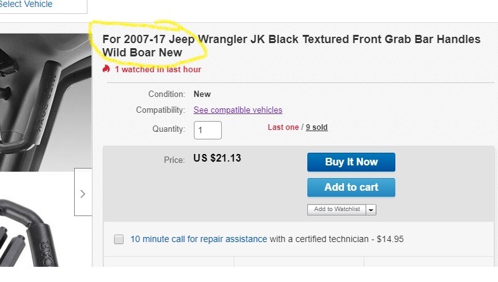Viewport: 498px width, 282px height.
Task: Click the Jeep Wrangler grab bar listing title
Action: point(291,46)
